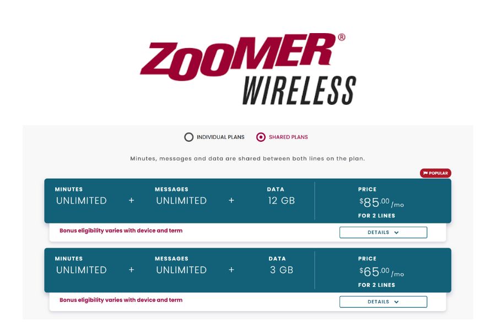The image size is (496, 331).
Task: Select the Individual Plans radio button
Action: 189,137
